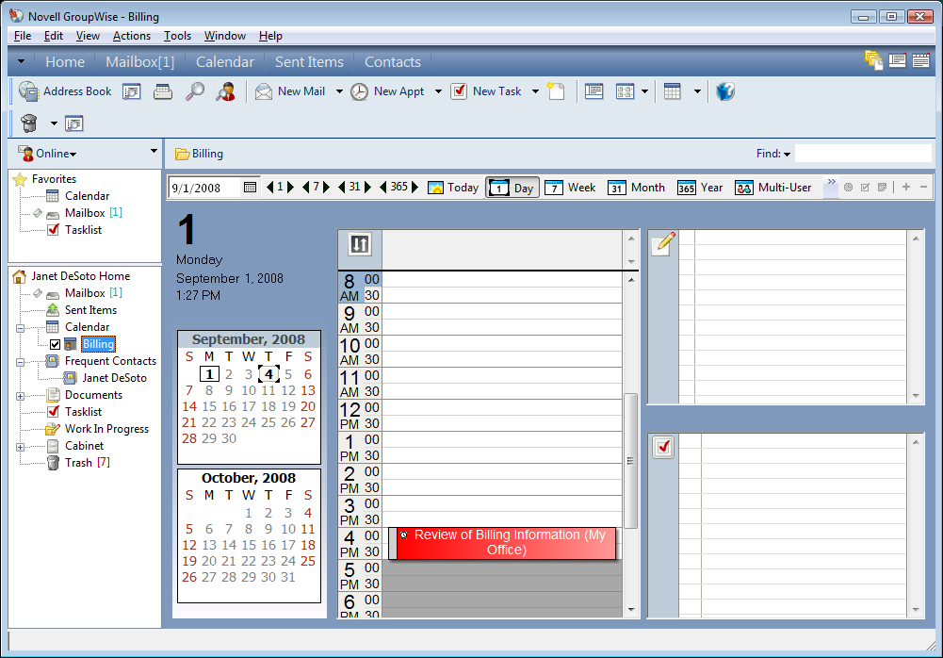Switch to Month view
Viewport: 943px width, 658px height.
pyautogui.click(x=636, y=188)
